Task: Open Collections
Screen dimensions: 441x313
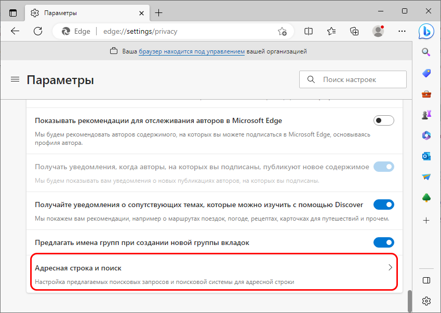Action: point(354,31)
